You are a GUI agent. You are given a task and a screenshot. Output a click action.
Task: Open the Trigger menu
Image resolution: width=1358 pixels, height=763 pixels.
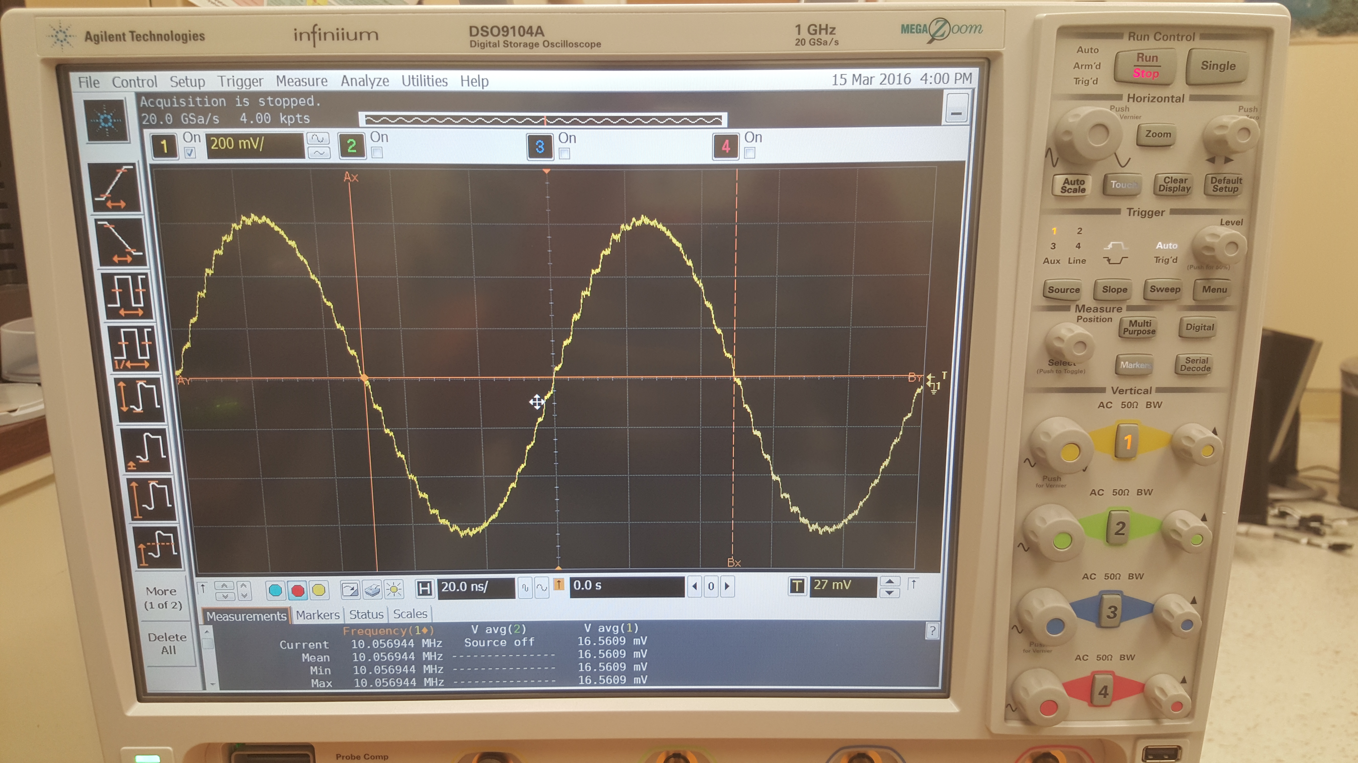pyautogui.click(x=240, y=82)
